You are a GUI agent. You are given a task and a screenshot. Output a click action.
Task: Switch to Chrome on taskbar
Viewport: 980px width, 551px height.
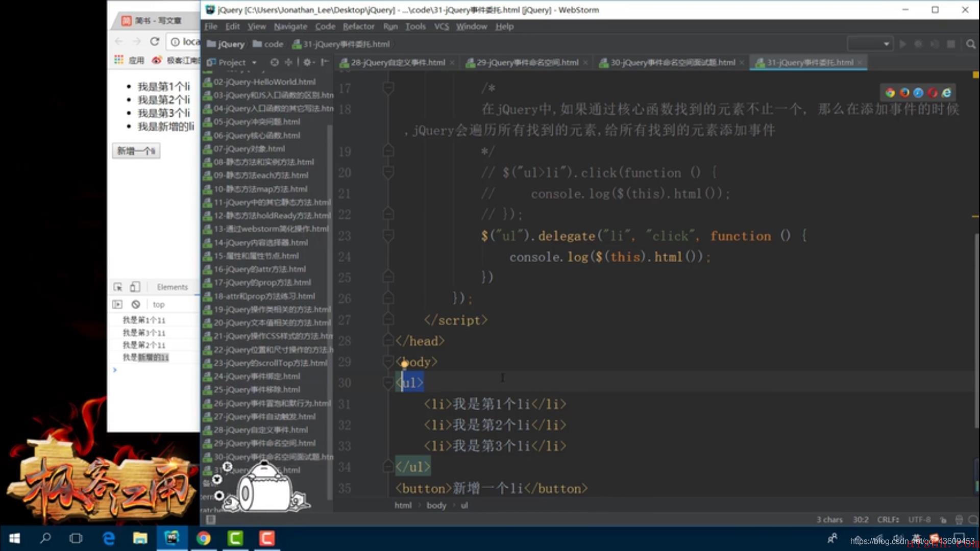tap(203, 538)
